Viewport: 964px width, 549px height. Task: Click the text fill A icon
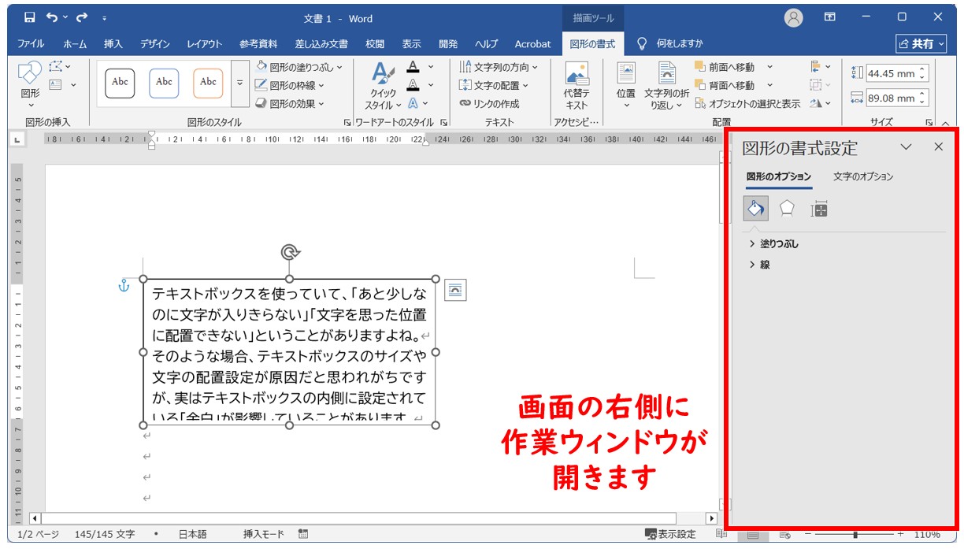(413, 67)
